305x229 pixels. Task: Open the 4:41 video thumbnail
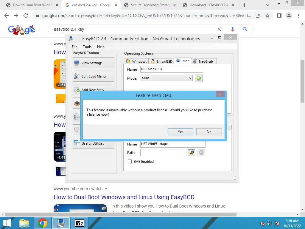coord(60,147)
